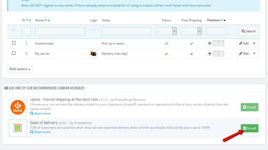Open the Free Shipping filter dropdown
268x150 pixels.
click(191, 31)
